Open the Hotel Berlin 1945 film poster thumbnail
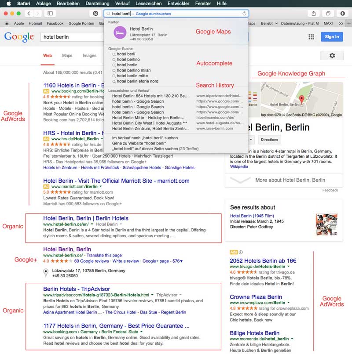Screen dimensions: 352x354 326,224
